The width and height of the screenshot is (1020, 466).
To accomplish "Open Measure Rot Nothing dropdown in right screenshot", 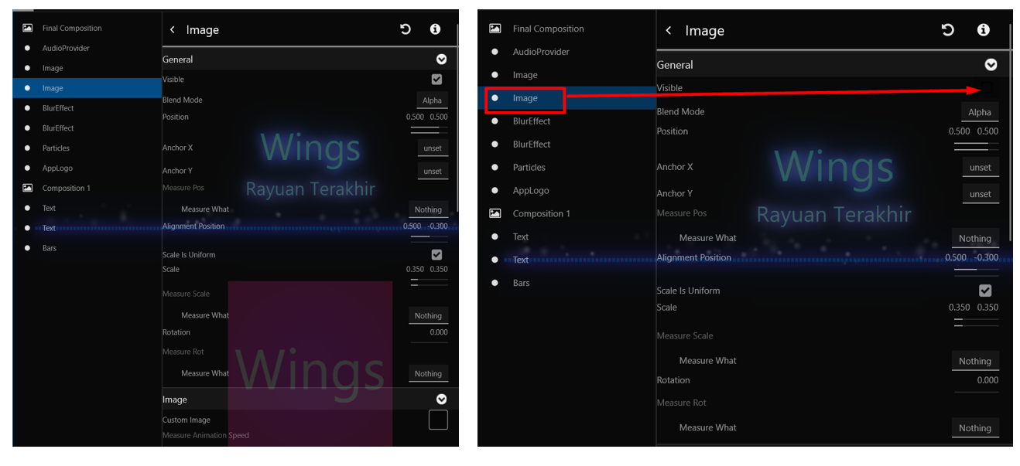I will 975,427.
